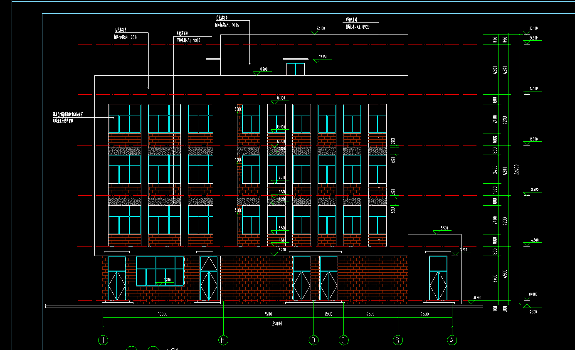Select the 8.700 elevation label
The image size is (575, 350).
(x=535, y=190)
